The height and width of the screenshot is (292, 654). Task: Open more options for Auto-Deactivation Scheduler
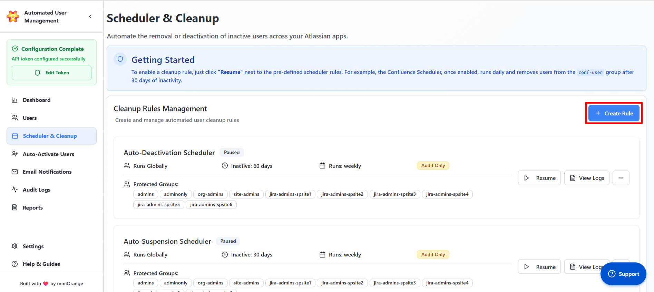(621, 178)
